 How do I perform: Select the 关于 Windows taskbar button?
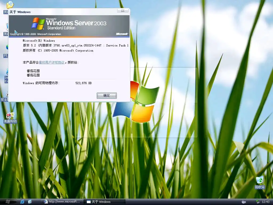(104, 202)
